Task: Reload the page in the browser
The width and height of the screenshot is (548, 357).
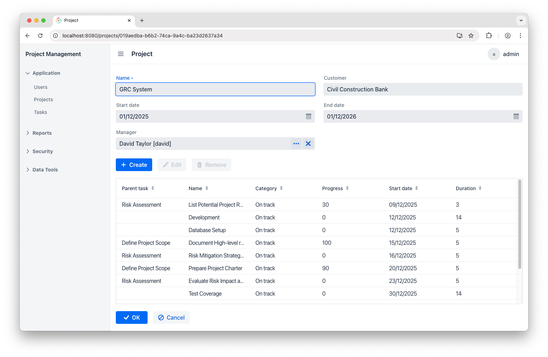Action: (x=40, y=36)
